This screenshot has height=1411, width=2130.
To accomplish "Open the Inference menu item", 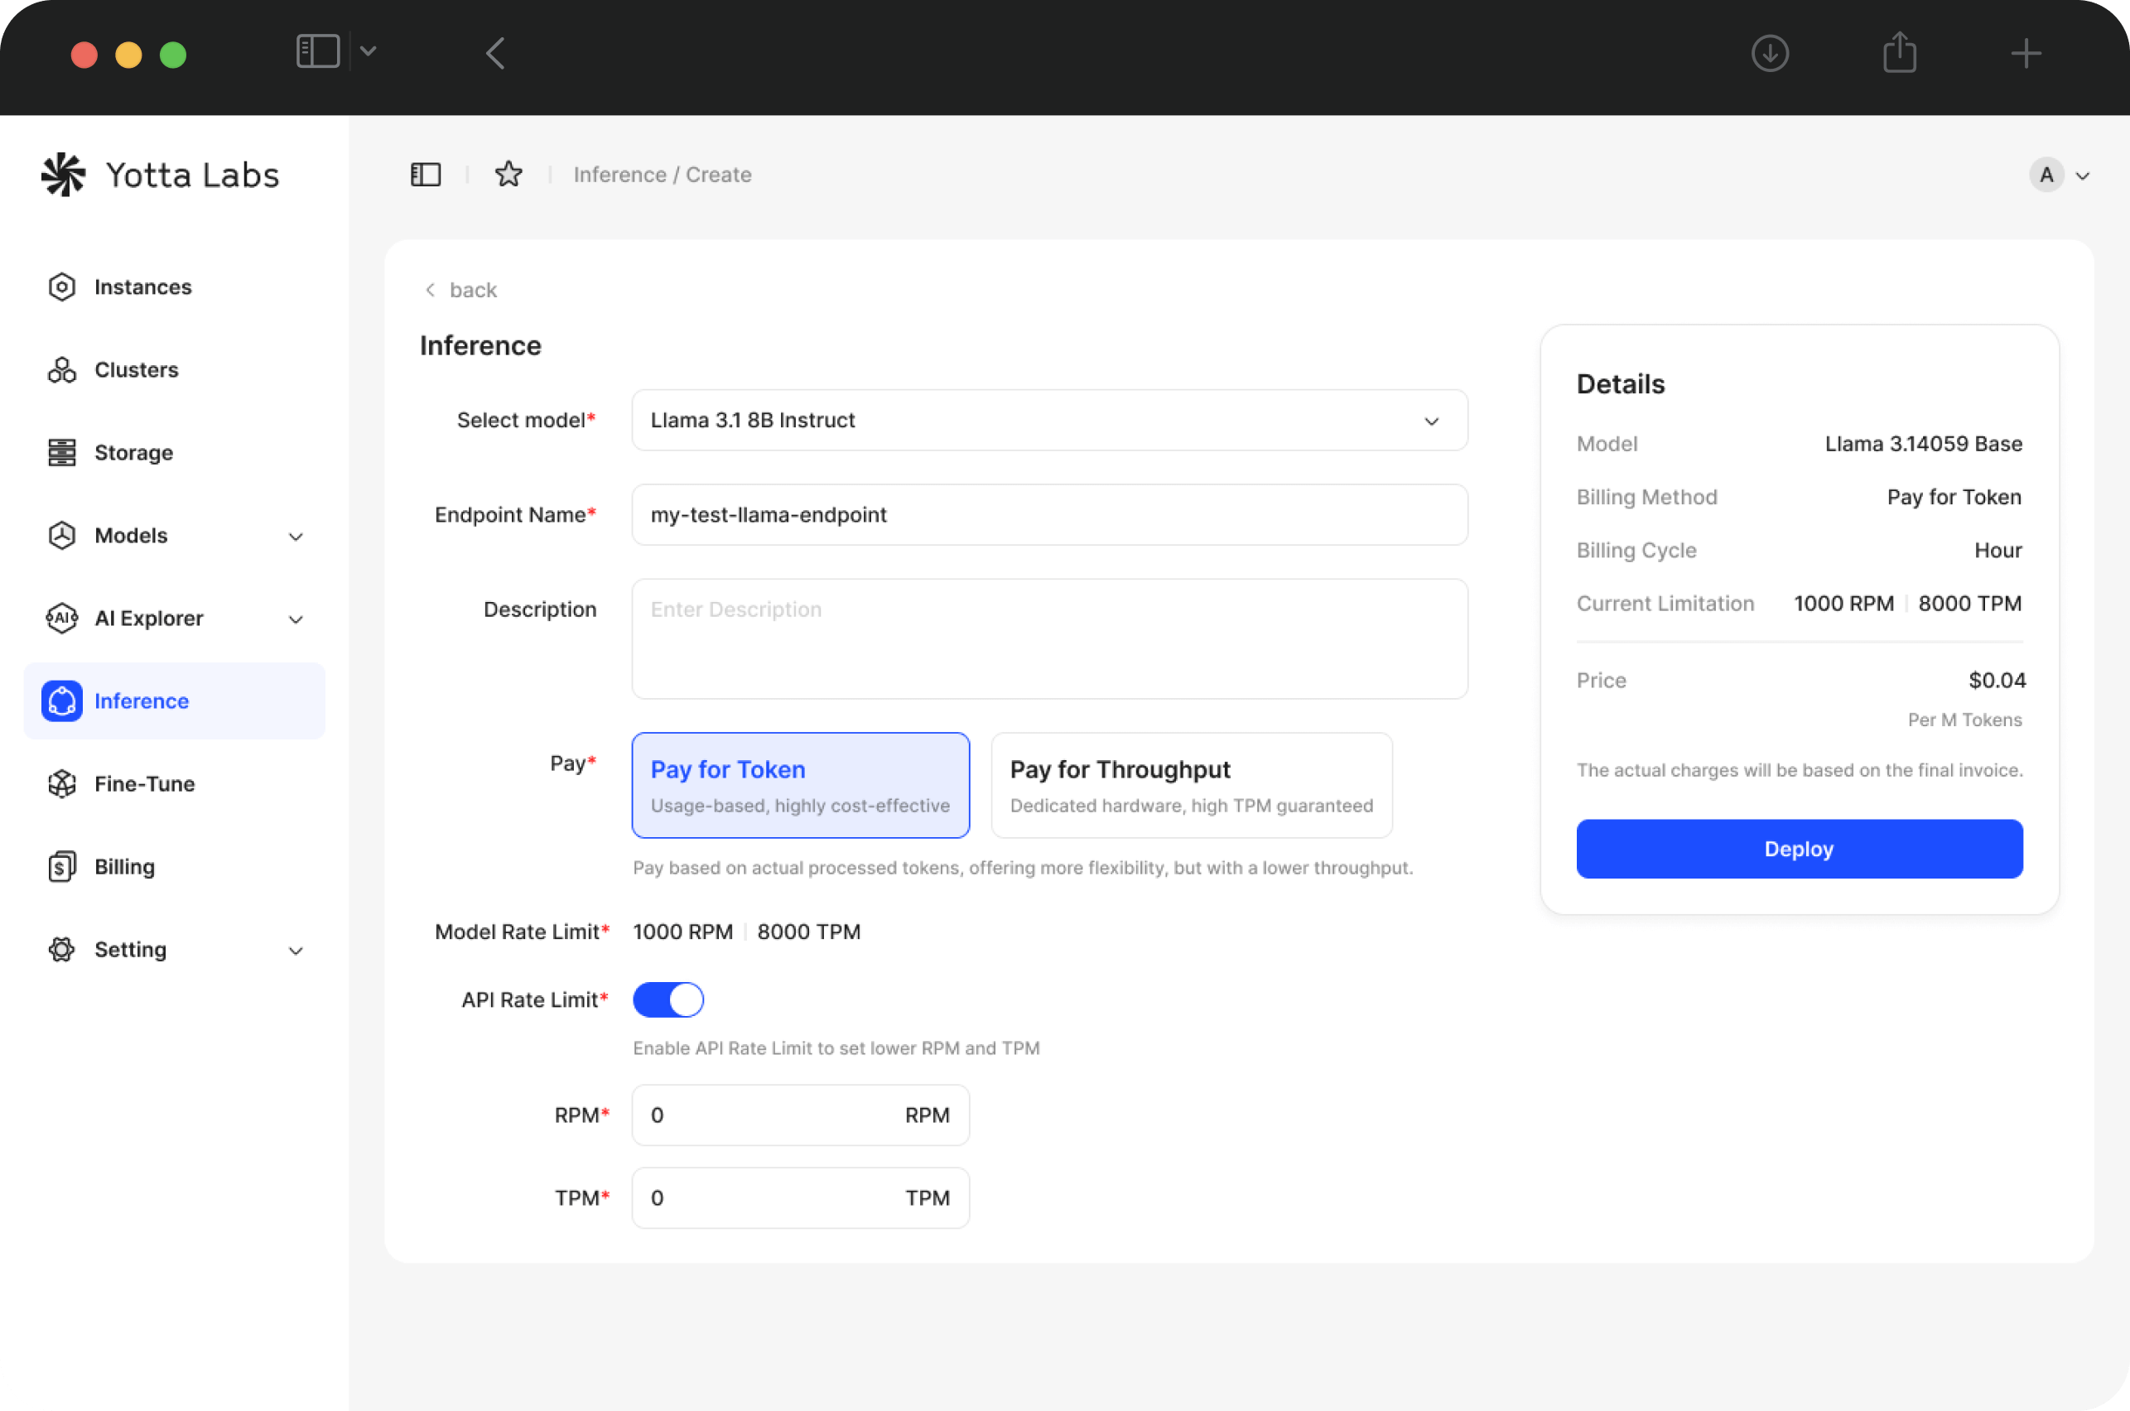I will [x=142, y=701].
